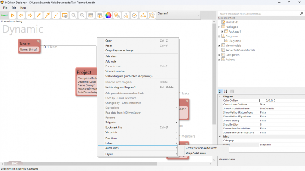Viewport: 305px width, 171px height.
Task: Click the spinning gear toolbar icon
Action: (x=152, y=15)
